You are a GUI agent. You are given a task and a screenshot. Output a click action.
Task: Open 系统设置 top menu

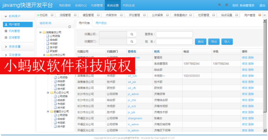tap(113, 5)
